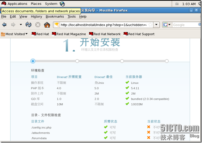Click the Linux server value text
The image size is (202, 143).
tap(135, 83)
